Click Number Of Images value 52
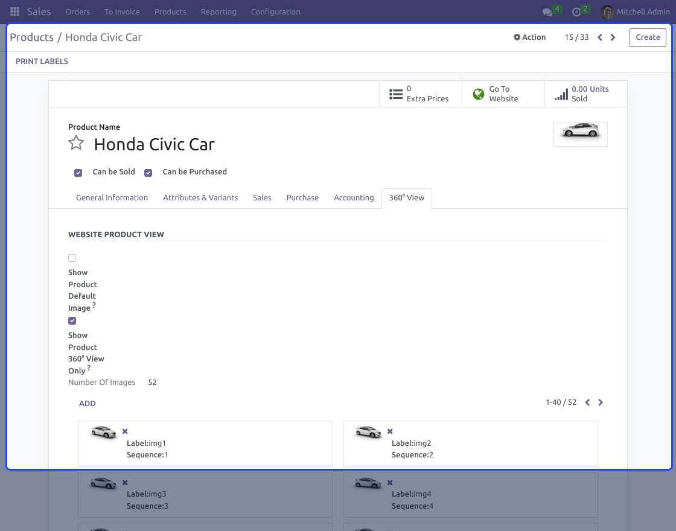676x531 pixels. coord(152,383)
